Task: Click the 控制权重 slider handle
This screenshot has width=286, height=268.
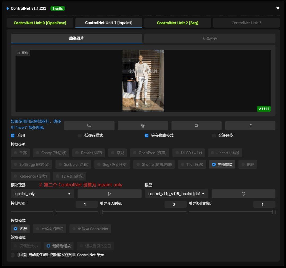Action: [x=54, y=212]
